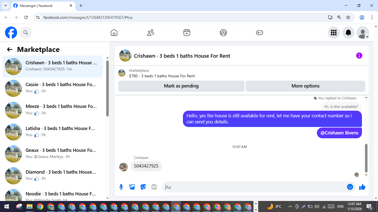Open File Explorer from the taskbar
This screenshot has width=378, height=212.
tap(30, 206)
